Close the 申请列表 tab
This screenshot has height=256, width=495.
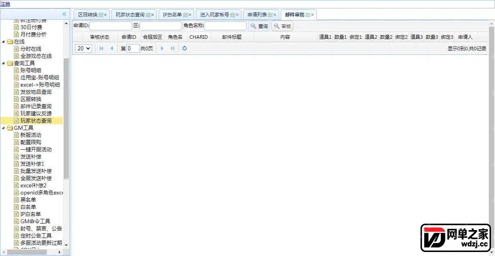(x=275, y=15)
